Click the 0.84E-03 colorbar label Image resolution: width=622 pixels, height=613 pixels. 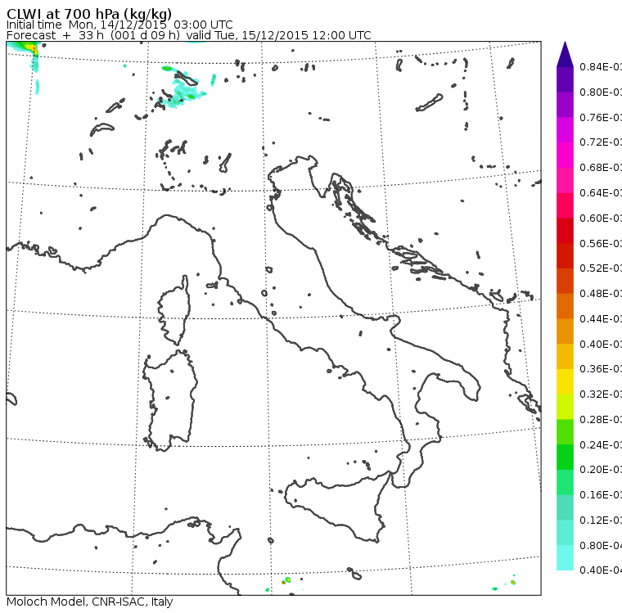(x=601, y=66)
